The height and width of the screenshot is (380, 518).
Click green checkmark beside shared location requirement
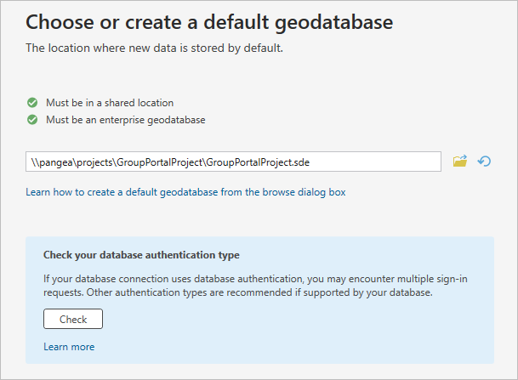[32, 103]
